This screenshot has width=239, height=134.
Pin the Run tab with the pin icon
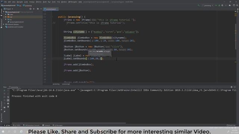[4, 112]
